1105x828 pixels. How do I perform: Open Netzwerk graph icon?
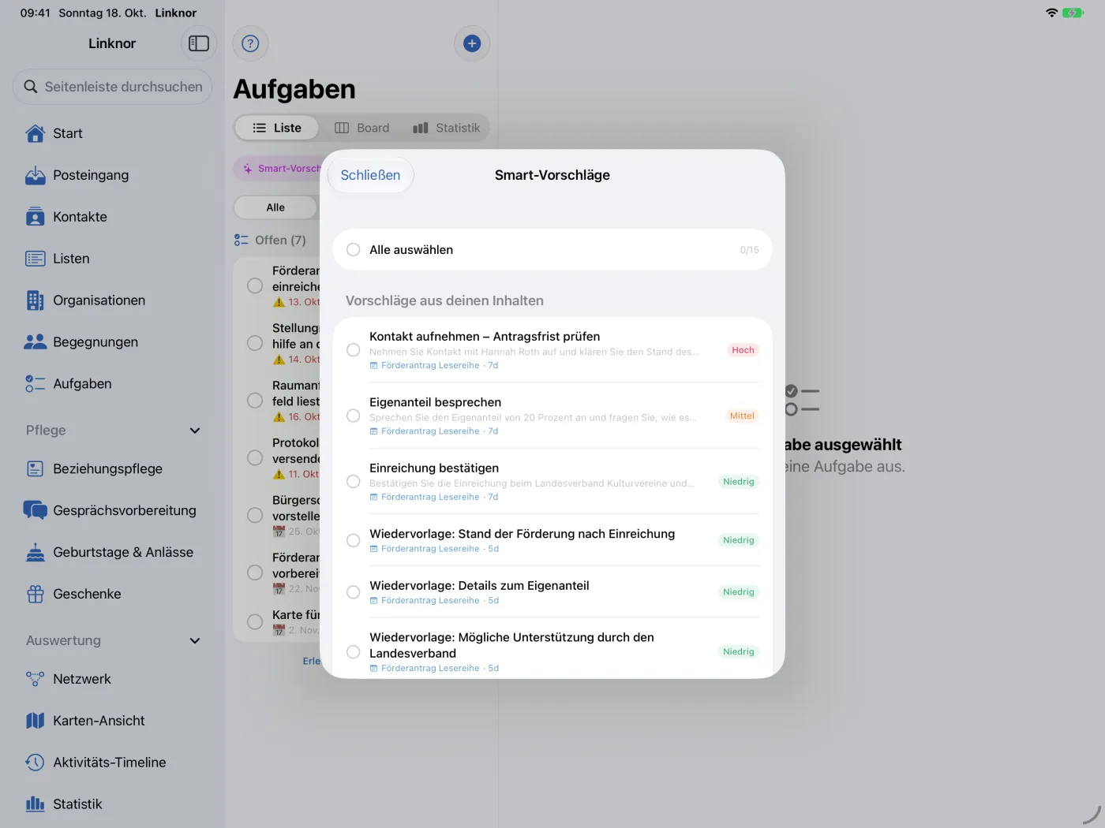tap(36, 679)
